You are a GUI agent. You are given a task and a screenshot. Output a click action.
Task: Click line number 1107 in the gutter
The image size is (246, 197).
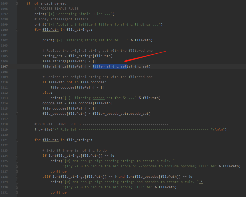click(4, 66)
